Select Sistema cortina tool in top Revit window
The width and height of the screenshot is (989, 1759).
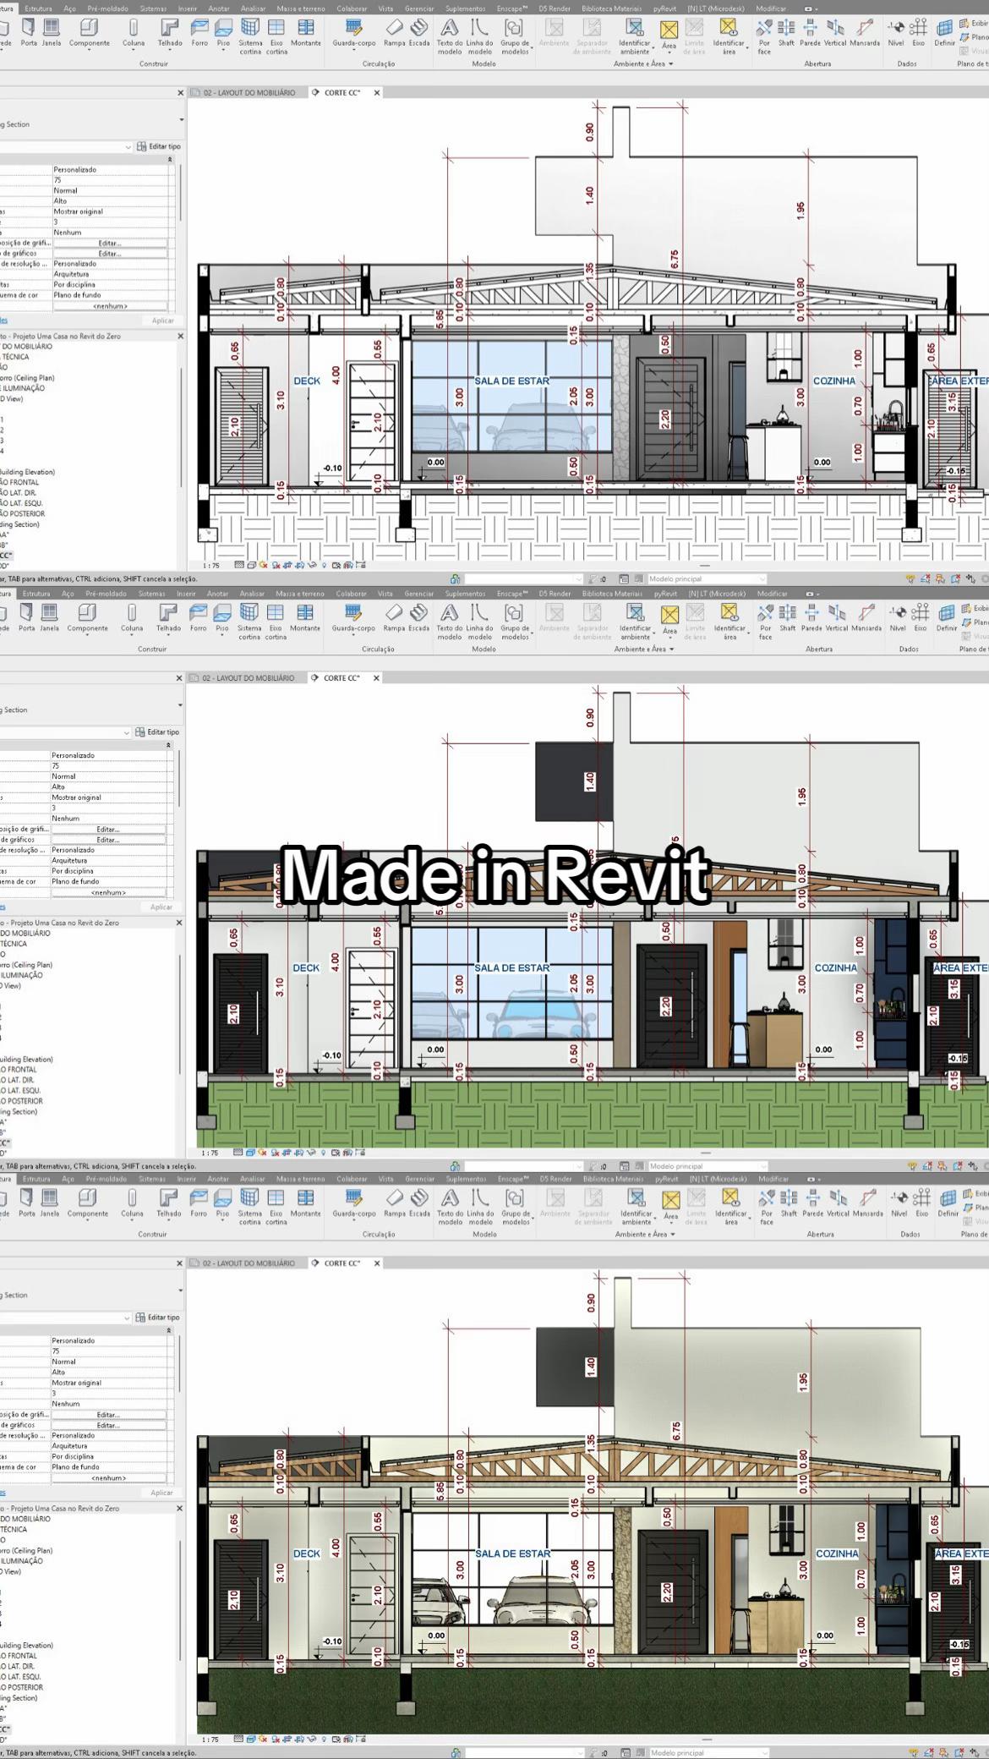click(x=250, y=37)
